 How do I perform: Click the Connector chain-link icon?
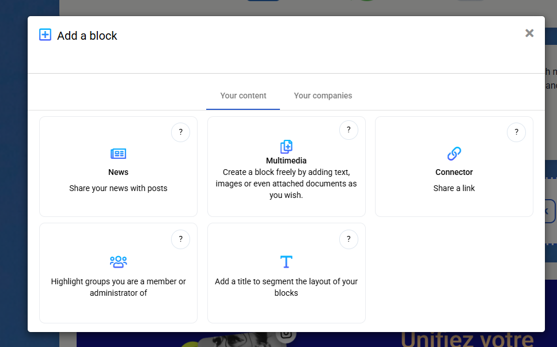pos(454,154)
